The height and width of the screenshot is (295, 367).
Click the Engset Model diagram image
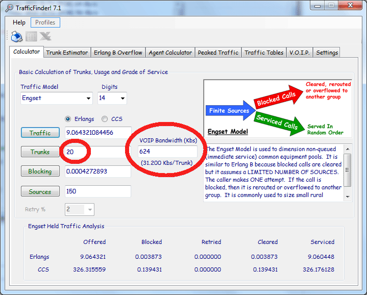point(278,109)
